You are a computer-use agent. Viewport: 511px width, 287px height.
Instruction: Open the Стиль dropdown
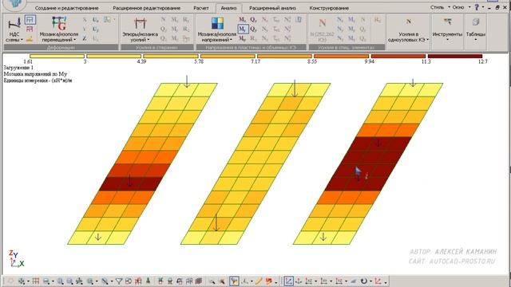[x=440, y=7]
